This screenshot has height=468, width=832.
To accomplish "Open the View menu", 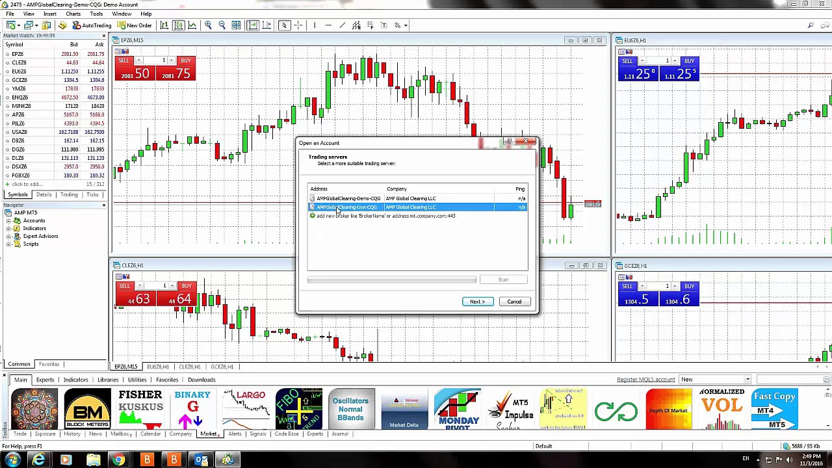I will (x=29, y=14).
